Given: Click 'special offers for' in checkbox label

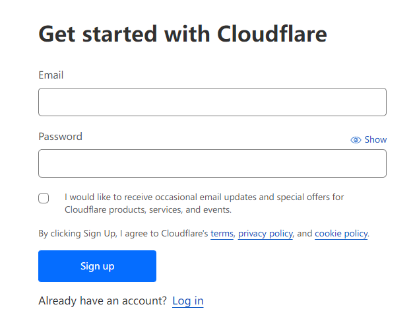Looking at the screenshot, I should coord(310,197).
